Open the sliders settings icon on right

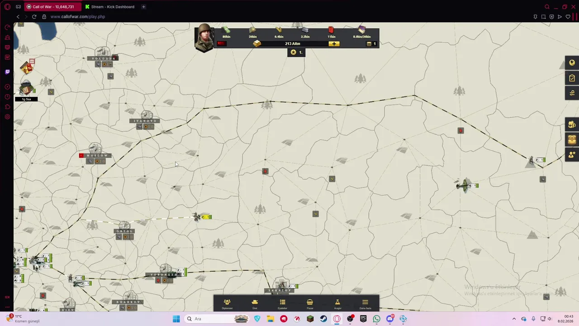572,93
